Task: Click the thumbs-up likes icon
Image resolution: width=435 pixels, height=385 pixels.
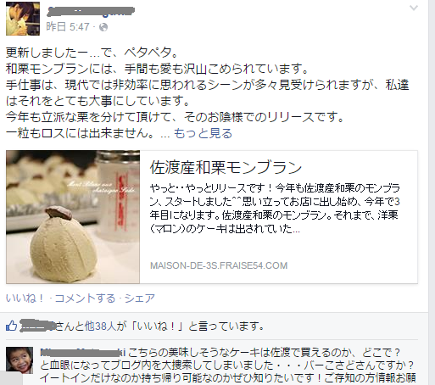Action: click(11, 326)
